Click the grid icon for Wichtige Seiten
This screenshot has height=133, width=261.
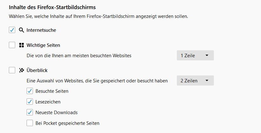22,45
